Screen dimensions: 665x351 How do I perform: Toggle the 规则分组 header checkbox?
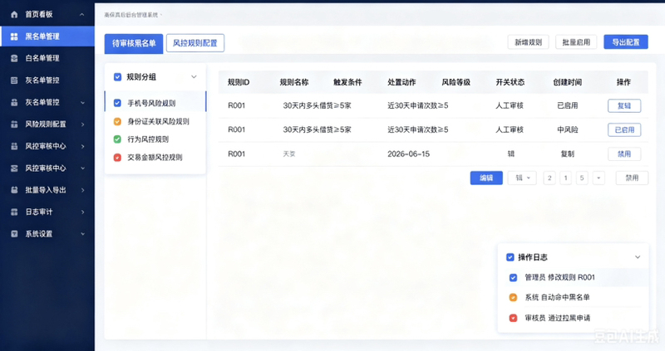point(117,77)
